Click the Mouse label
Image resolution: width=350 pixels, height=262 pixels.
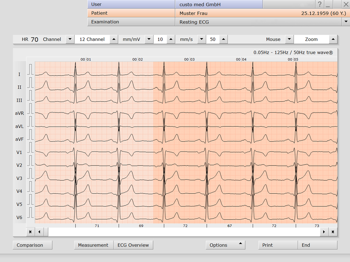click(273, 39)
